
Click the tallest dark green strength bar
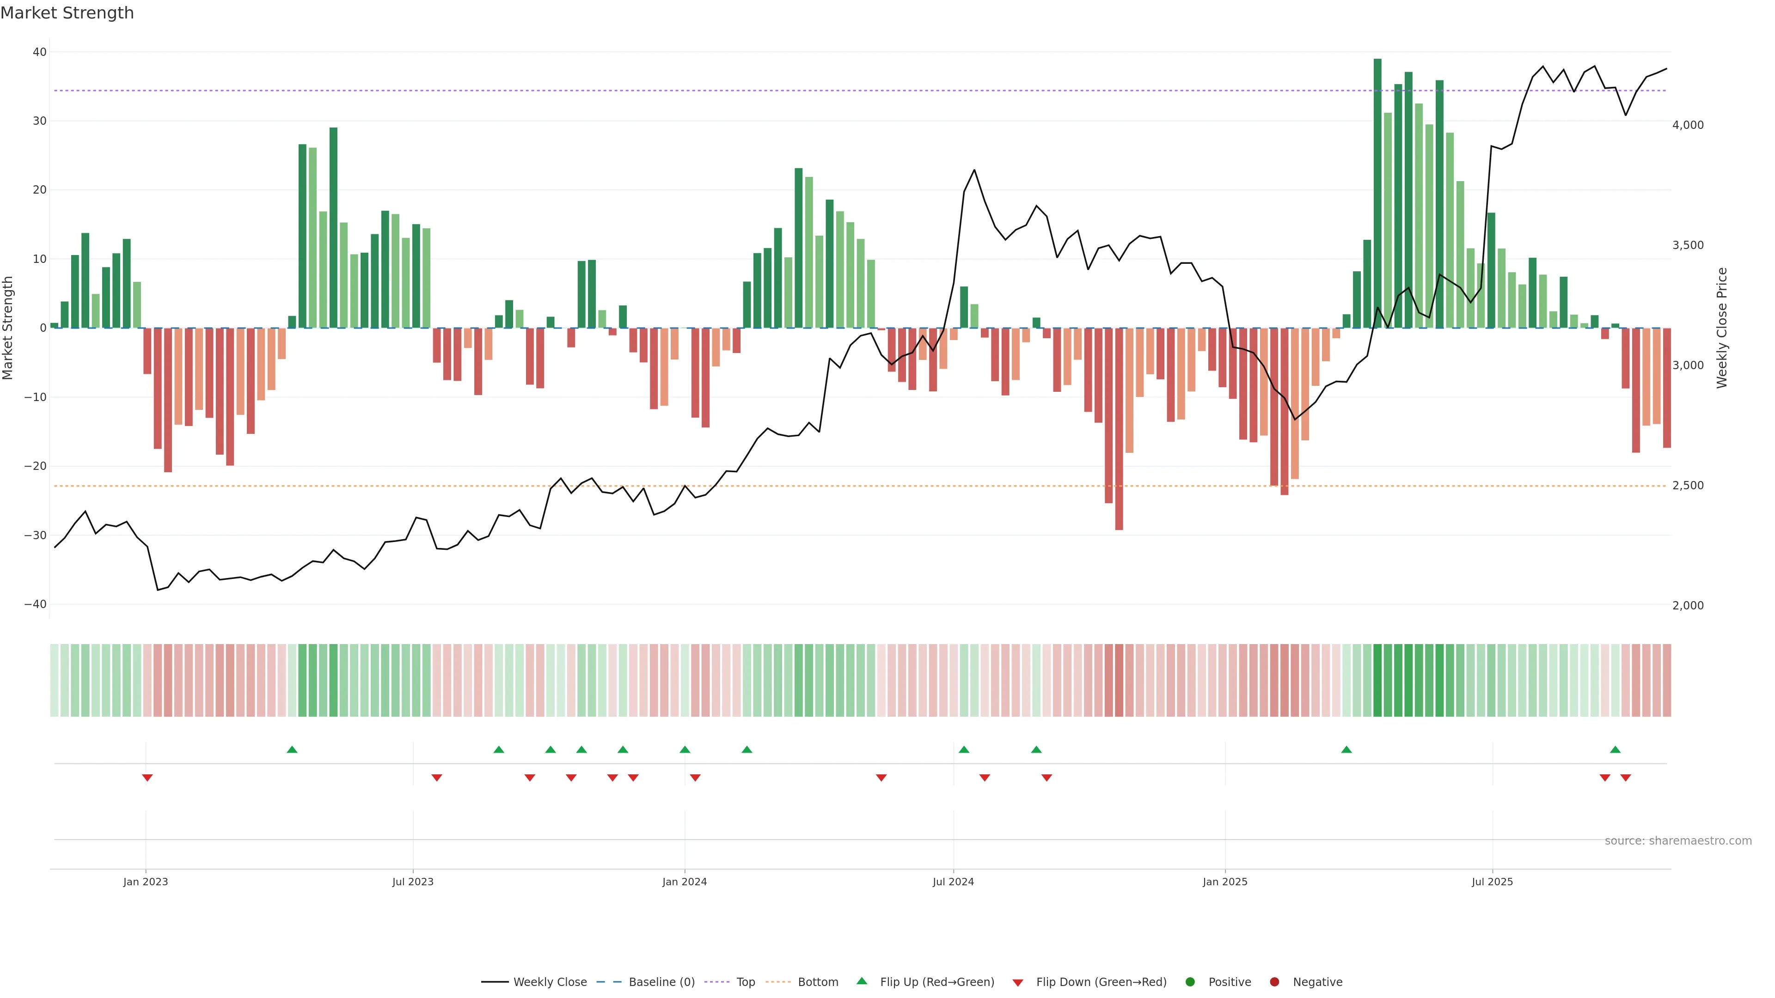click(1377, 193)
